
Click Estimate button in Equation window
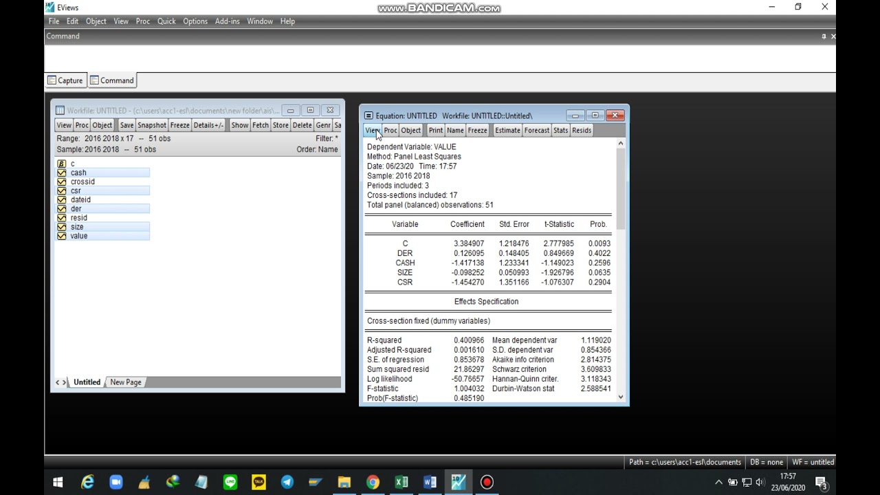click(507, 131)
